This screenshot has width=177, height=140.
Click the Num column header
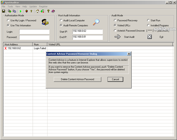tap(40, 44)
